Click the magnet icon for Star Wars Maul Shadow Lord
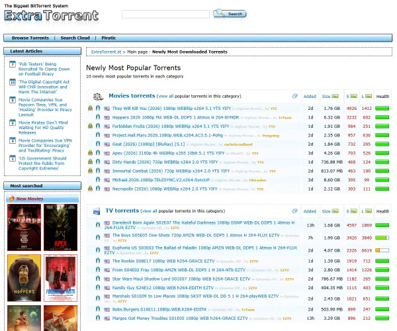Viewport: 397px width, 331px height. [98, 279]
